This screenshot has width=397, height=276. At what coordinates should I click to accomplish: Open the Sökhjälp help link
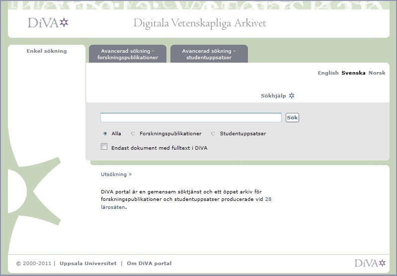pos(273,96)
